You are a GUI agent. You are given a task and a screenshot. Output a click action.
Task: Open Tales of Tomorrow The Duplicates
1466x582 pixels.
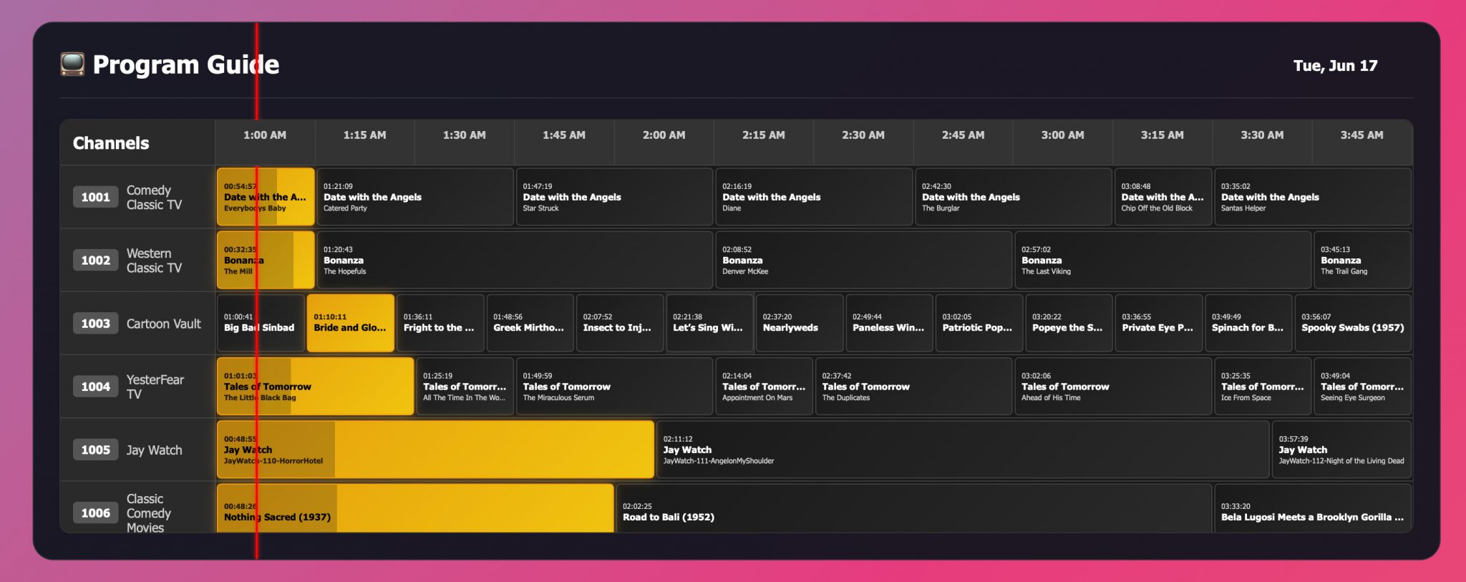[913, 387]
